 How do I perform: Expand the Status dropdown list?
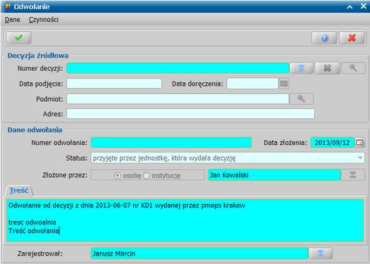[x=360, y=158]
